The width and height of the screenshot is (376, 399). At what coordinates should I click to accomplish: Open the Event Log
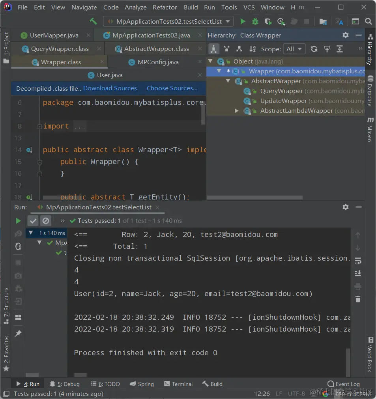point(344,384)
